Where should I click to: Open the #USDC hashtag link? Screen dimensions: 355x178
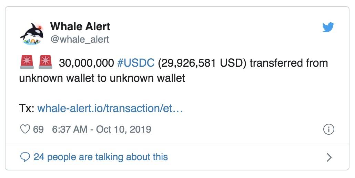coord(136,63)
